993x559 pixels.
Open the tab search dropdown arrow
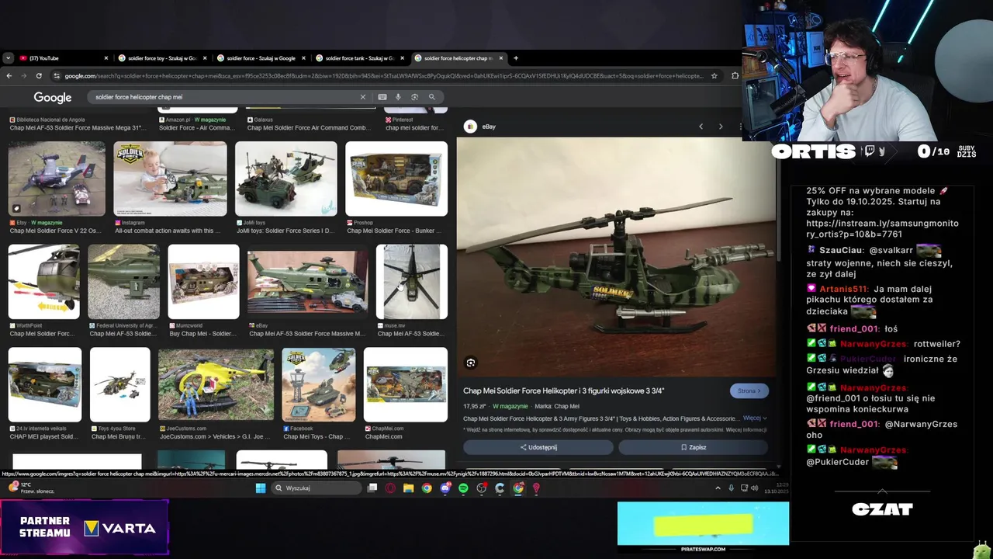(8, 57)
